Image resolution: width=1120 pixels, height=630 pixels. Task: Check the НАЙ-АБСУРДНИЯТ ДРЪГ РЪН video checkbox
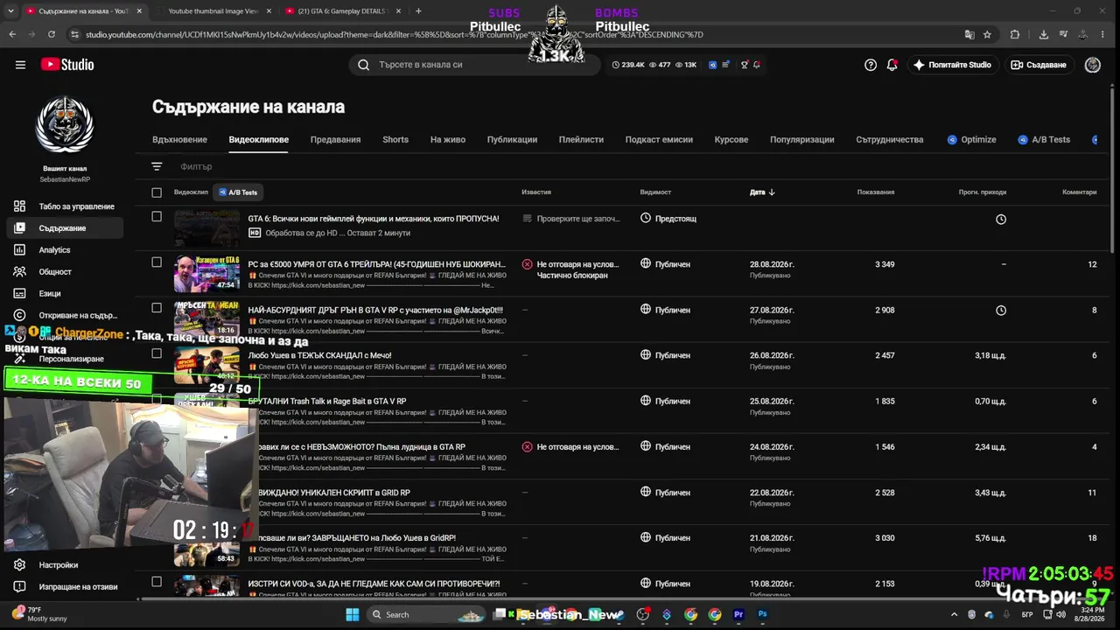point(157,307)
